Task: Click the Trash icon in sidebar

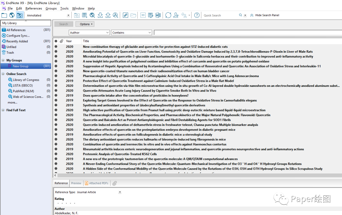Action: (4, 52)
